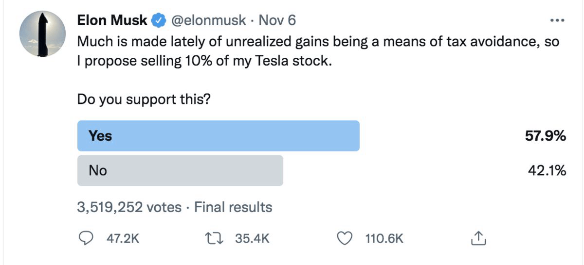Click the reply speech bubble icon
Screen dimensions: 584x265
click(x=86, y=238)
